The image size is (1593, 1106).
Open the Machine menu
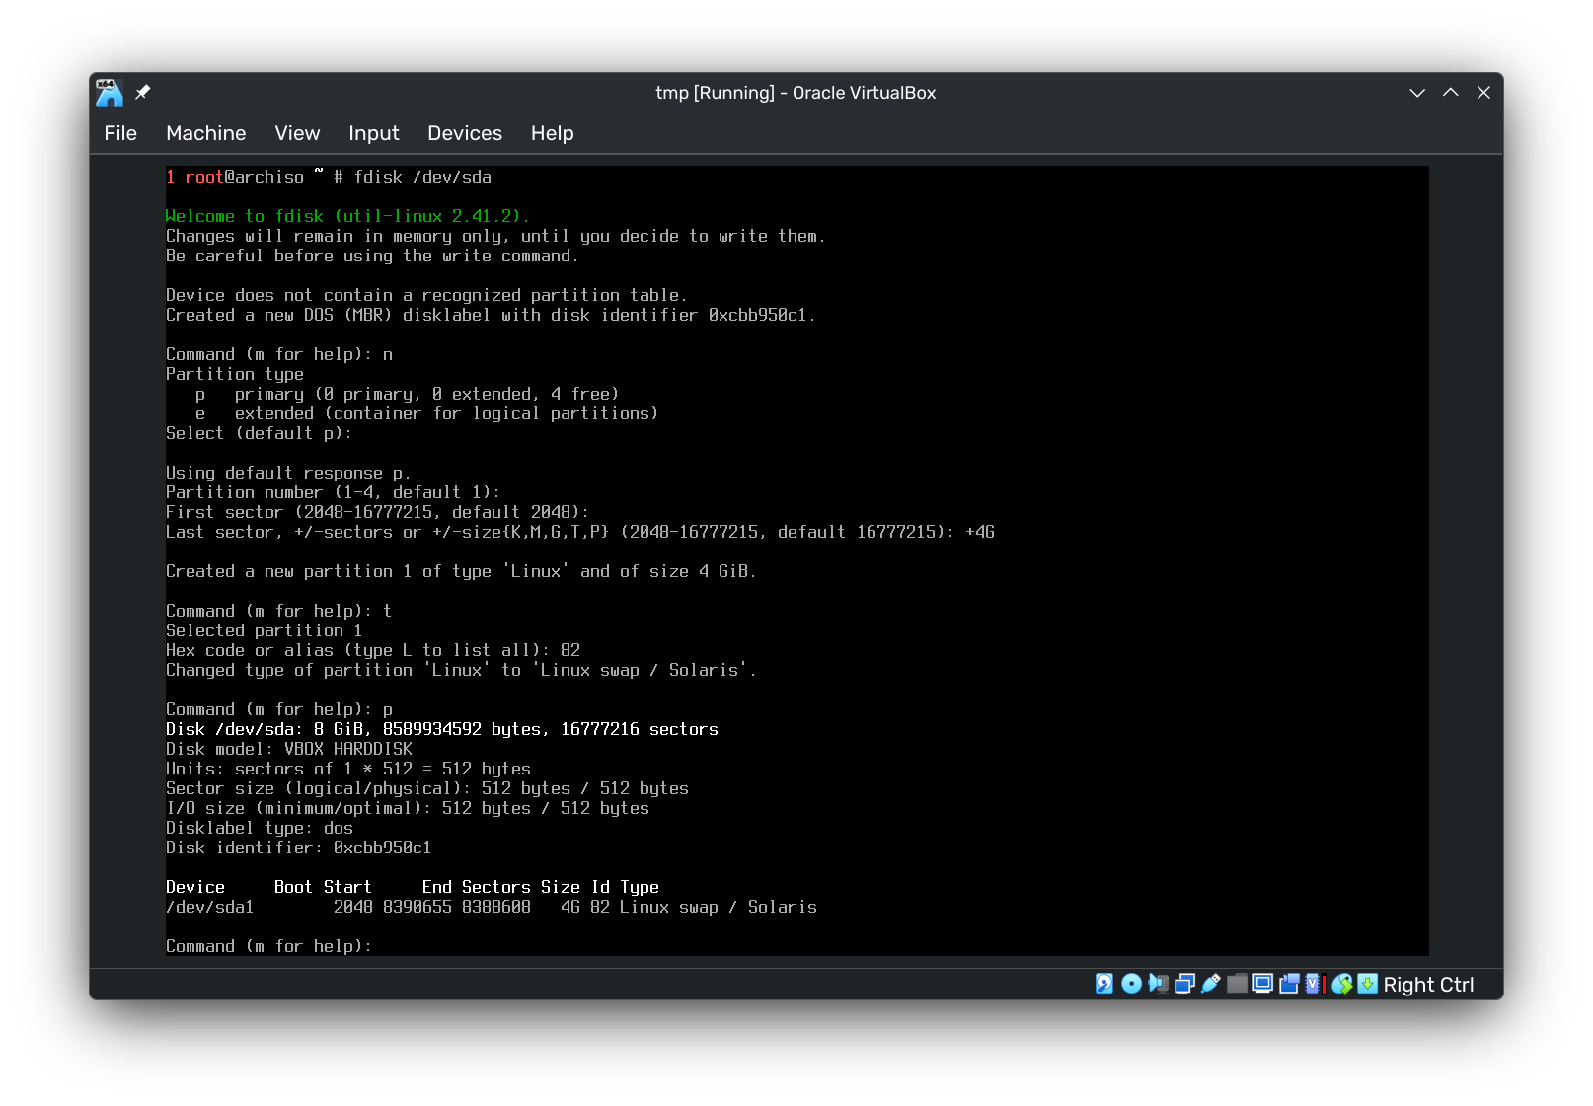coord(205,133)
